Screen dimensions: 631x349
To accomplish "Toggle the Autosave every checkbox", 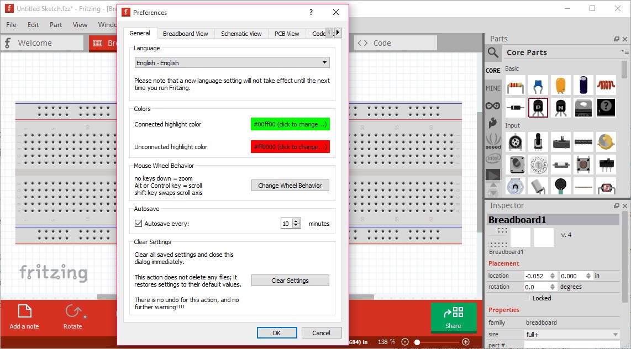I will (139, 224).
